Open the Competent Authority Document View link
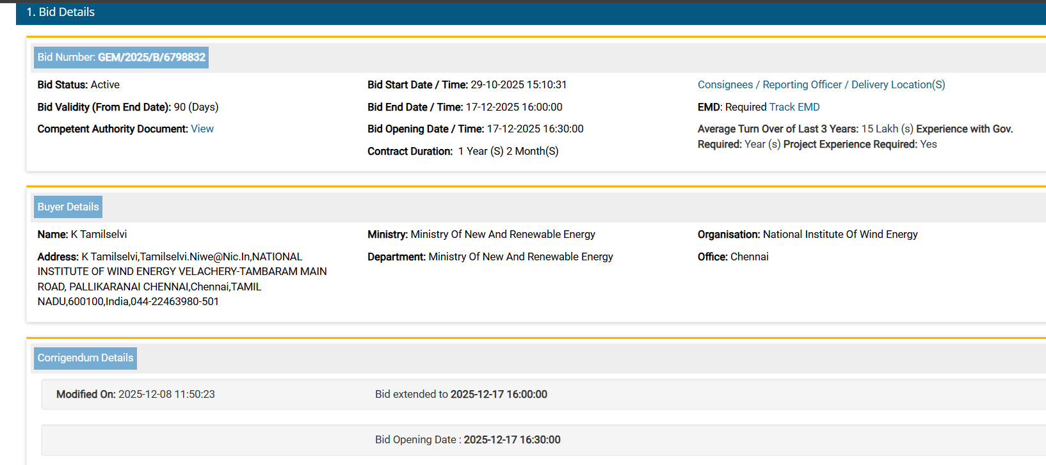 tap(202, 129)
